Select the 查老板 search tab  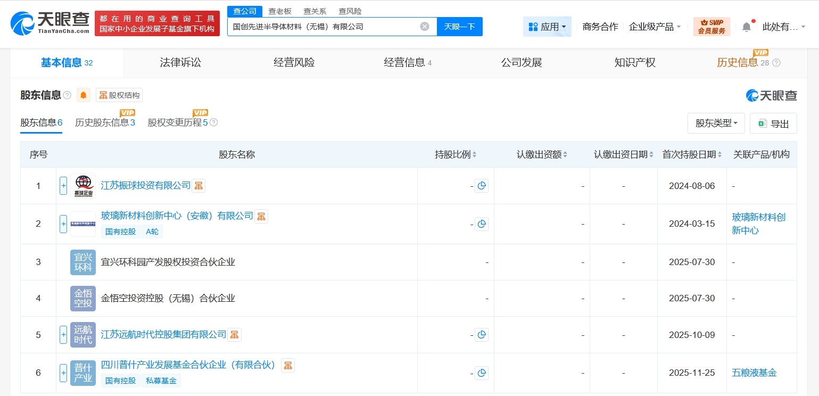(x=279, y=11)
